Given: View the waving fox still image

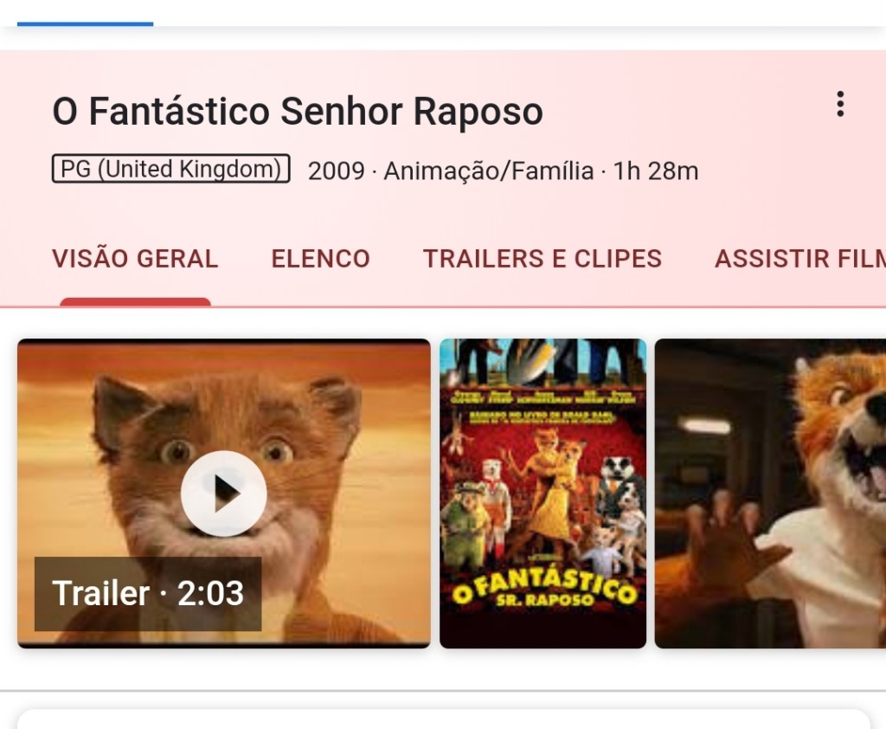Looking at the screenshot, I should click(x=770, y=494).
